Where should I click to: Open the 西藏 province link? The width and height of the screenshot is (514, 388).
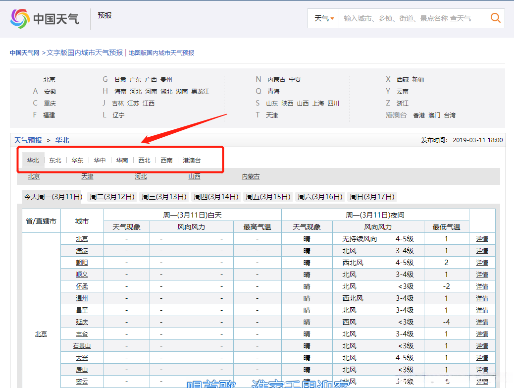[403, 80]
